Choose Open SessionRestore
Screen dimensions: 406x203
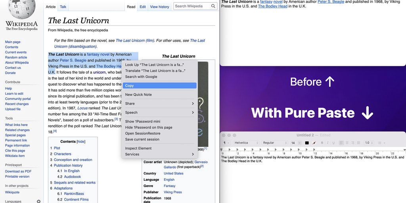pyautogui.click(x=159, y=133)
